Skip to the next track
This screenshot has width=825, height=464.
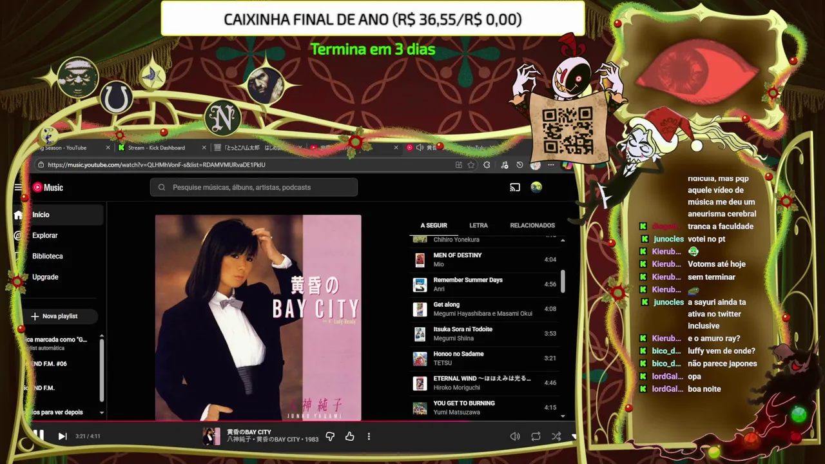[x=63, y=436]
